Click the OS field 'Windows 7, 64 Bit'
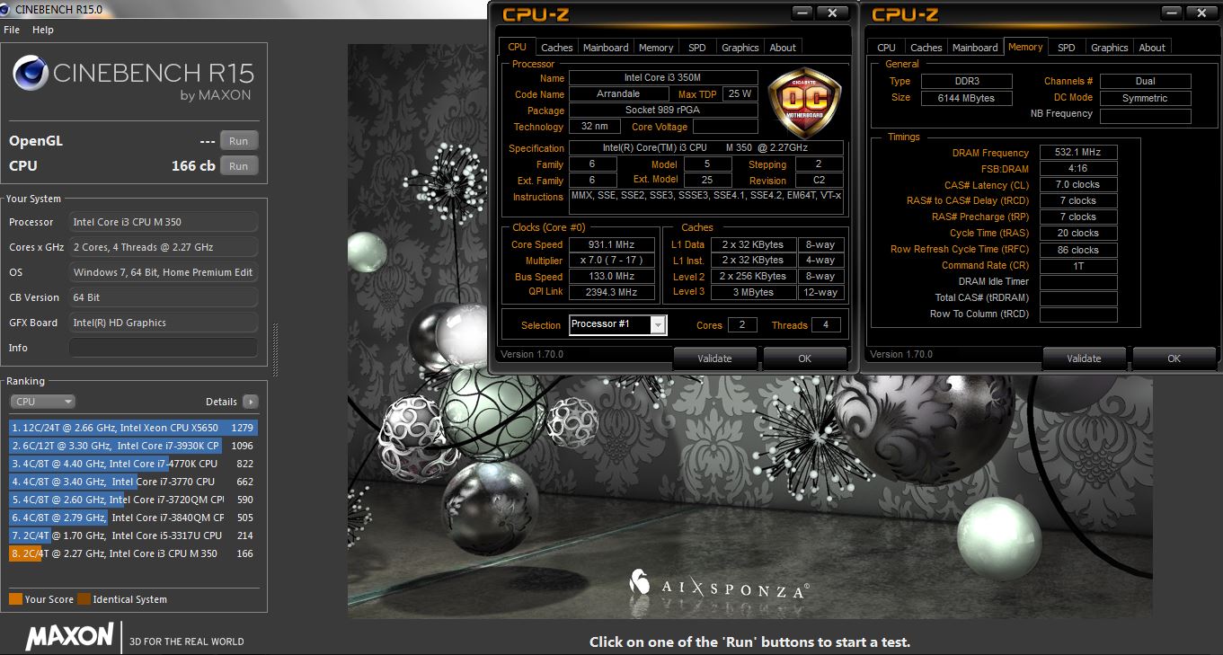The width and height of the screenshot is (1223, 655). pyautogui.click(x=164, y=272)
